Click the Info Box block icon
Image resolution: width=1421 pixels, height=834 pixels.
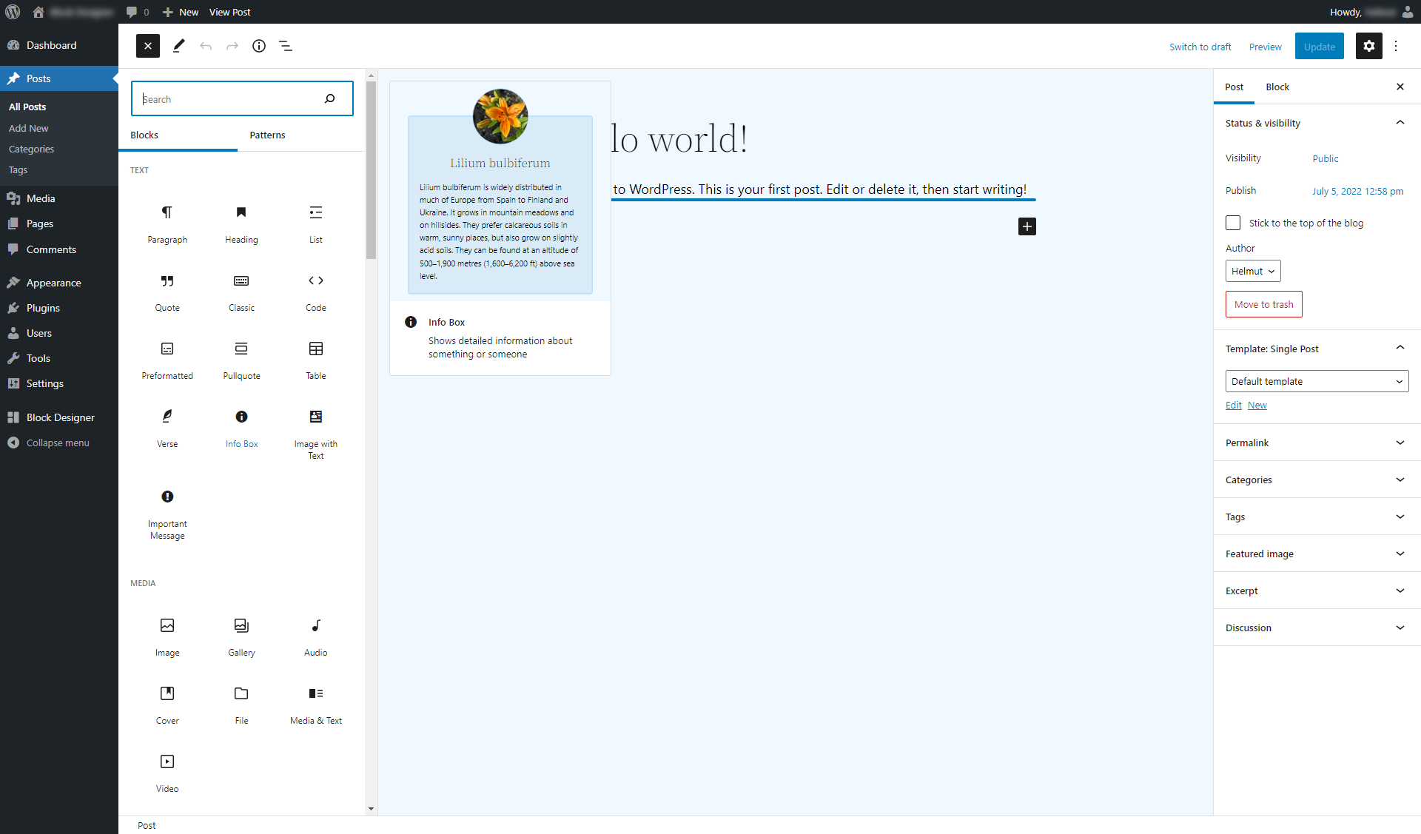241,417
